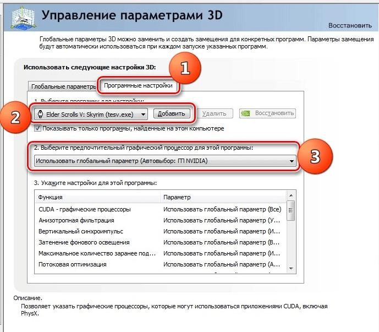Screen dimensions: 379x332
Task: Switch to Программные настройки tab
Action: 138,85
